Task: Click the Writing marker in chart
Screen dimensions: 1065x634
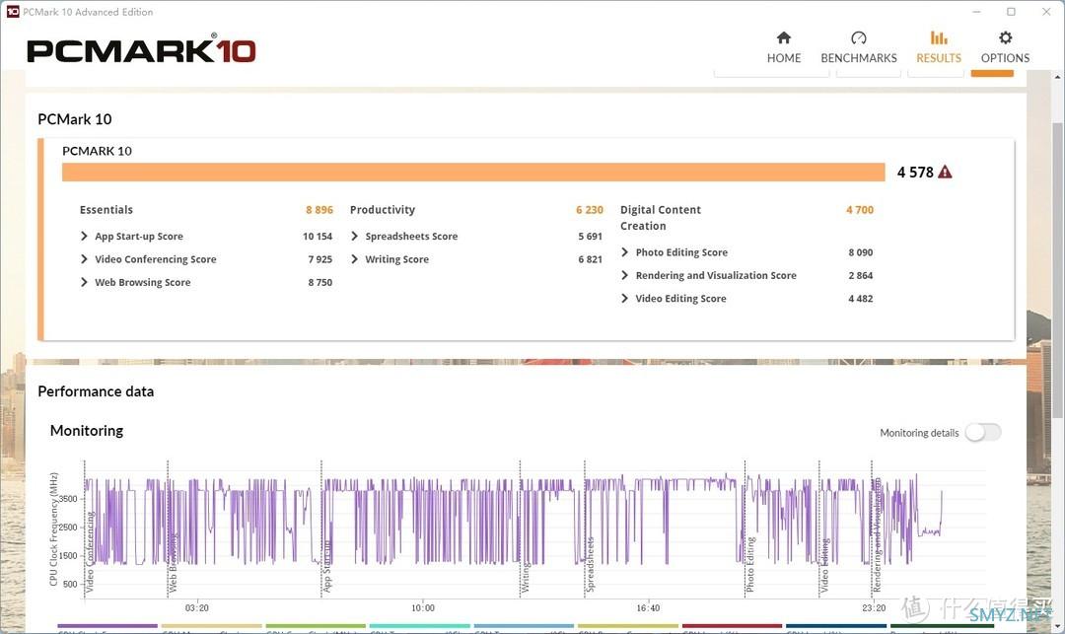Action: 525,577
